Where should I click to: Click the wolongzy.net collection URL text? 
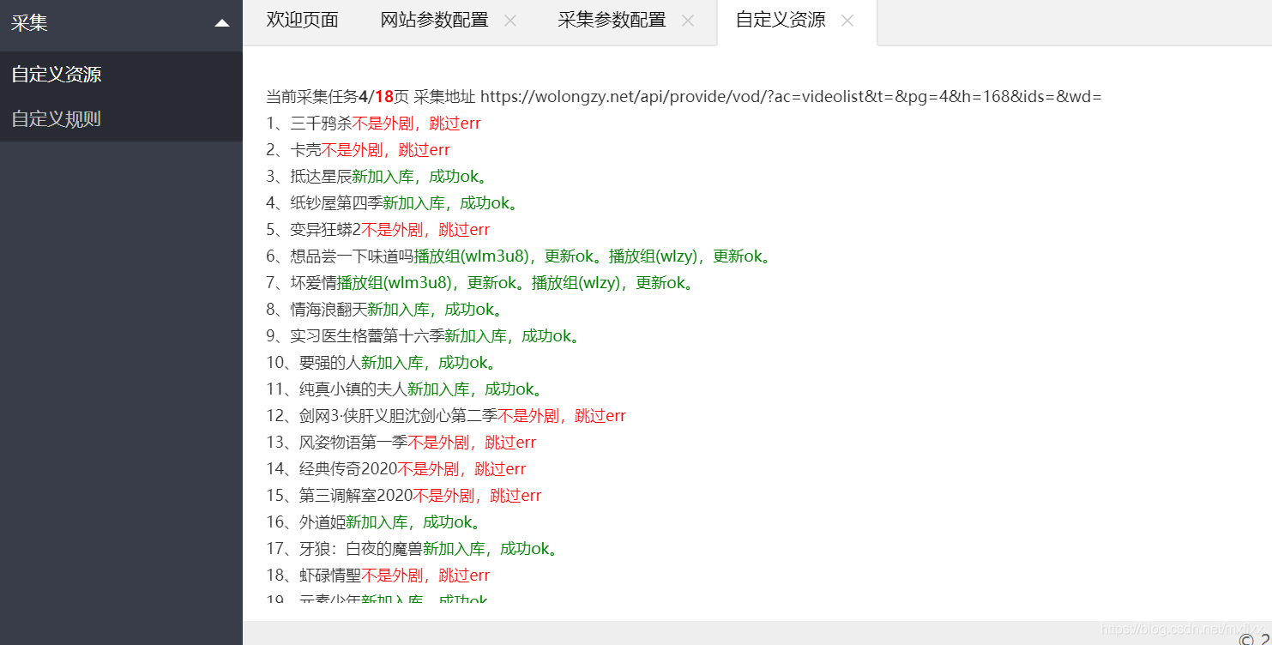pos(790,97)
